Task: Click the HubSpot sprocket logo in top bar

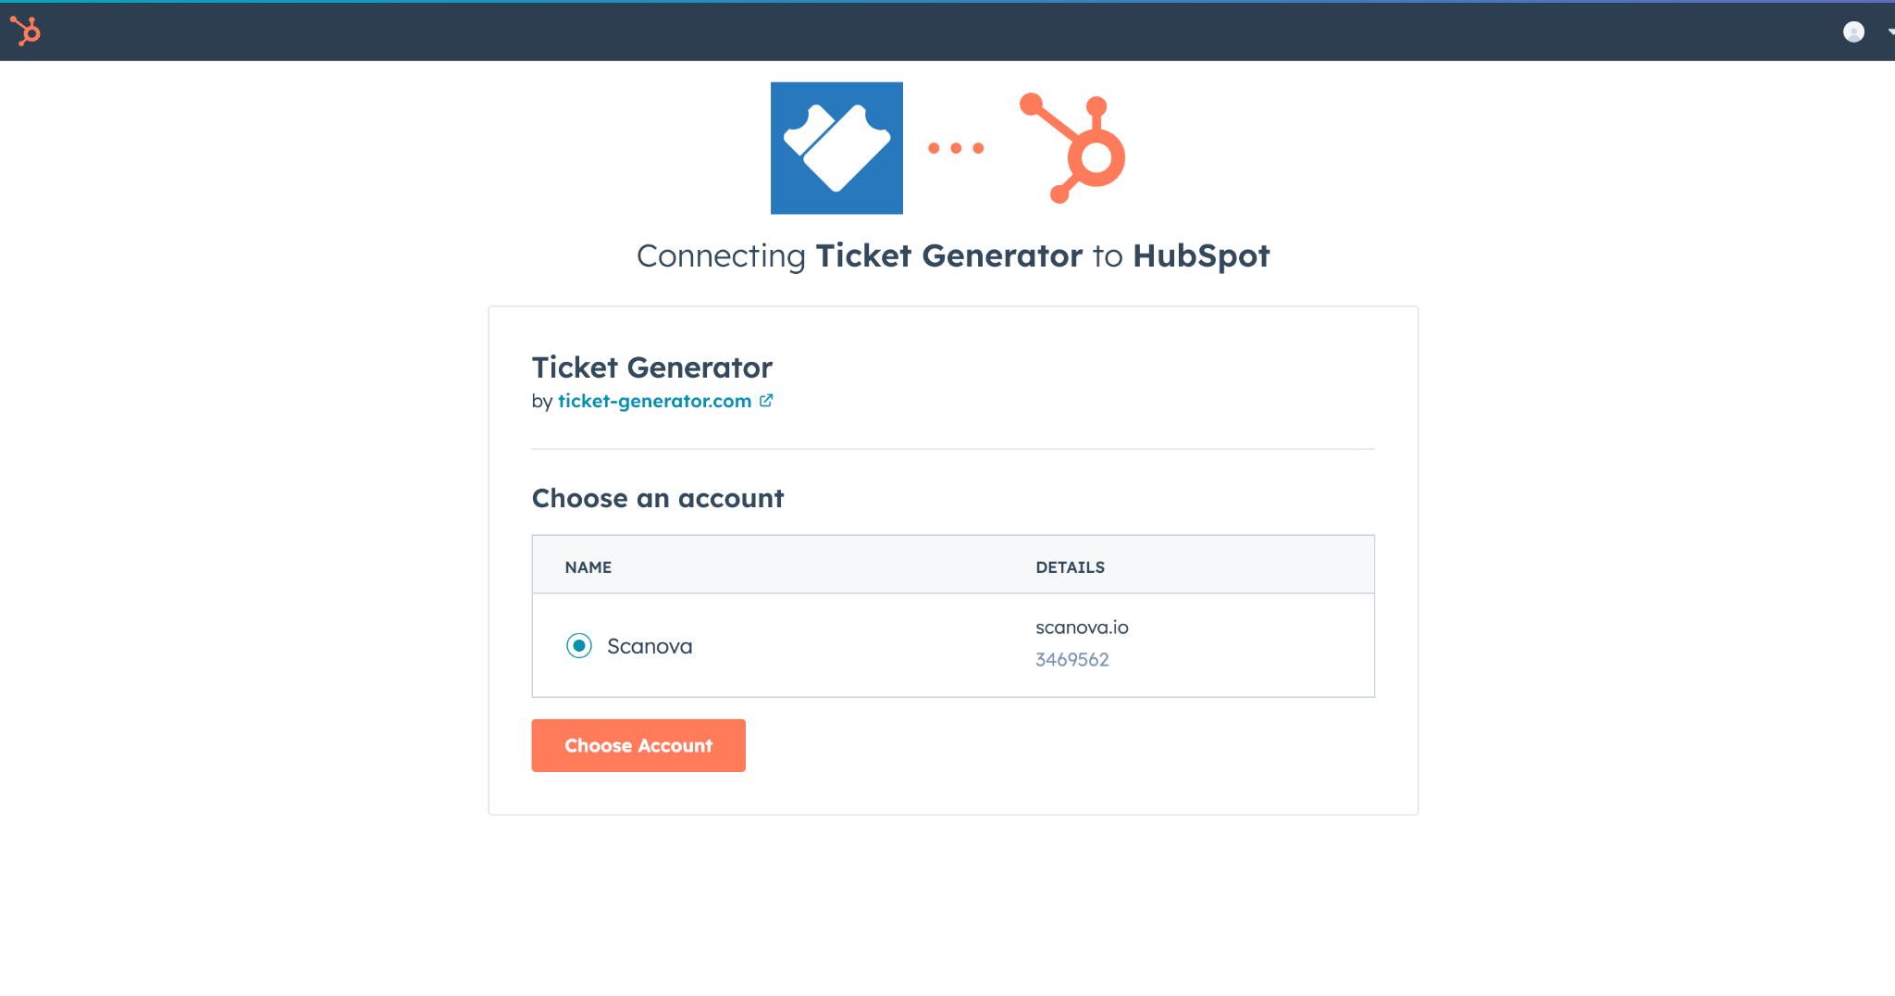Action: [x=26, y=31]
